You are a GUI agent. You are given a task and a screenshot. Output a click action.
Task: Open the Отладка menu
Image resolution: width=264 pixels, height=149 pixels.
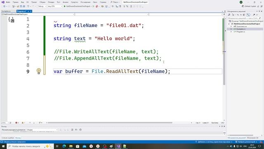pyautogui.click(x=51, y=2)
